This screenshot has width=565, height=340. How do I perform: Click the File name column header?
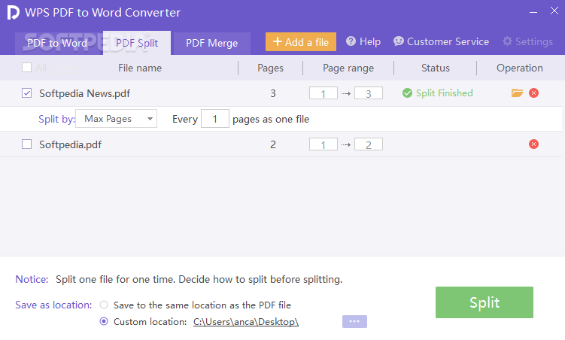click(140, 68)
